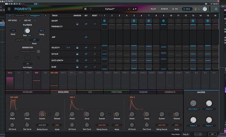Discard the generated sequence with the X icon
Screen dimensions: 226x137
[x=17, y=58]
